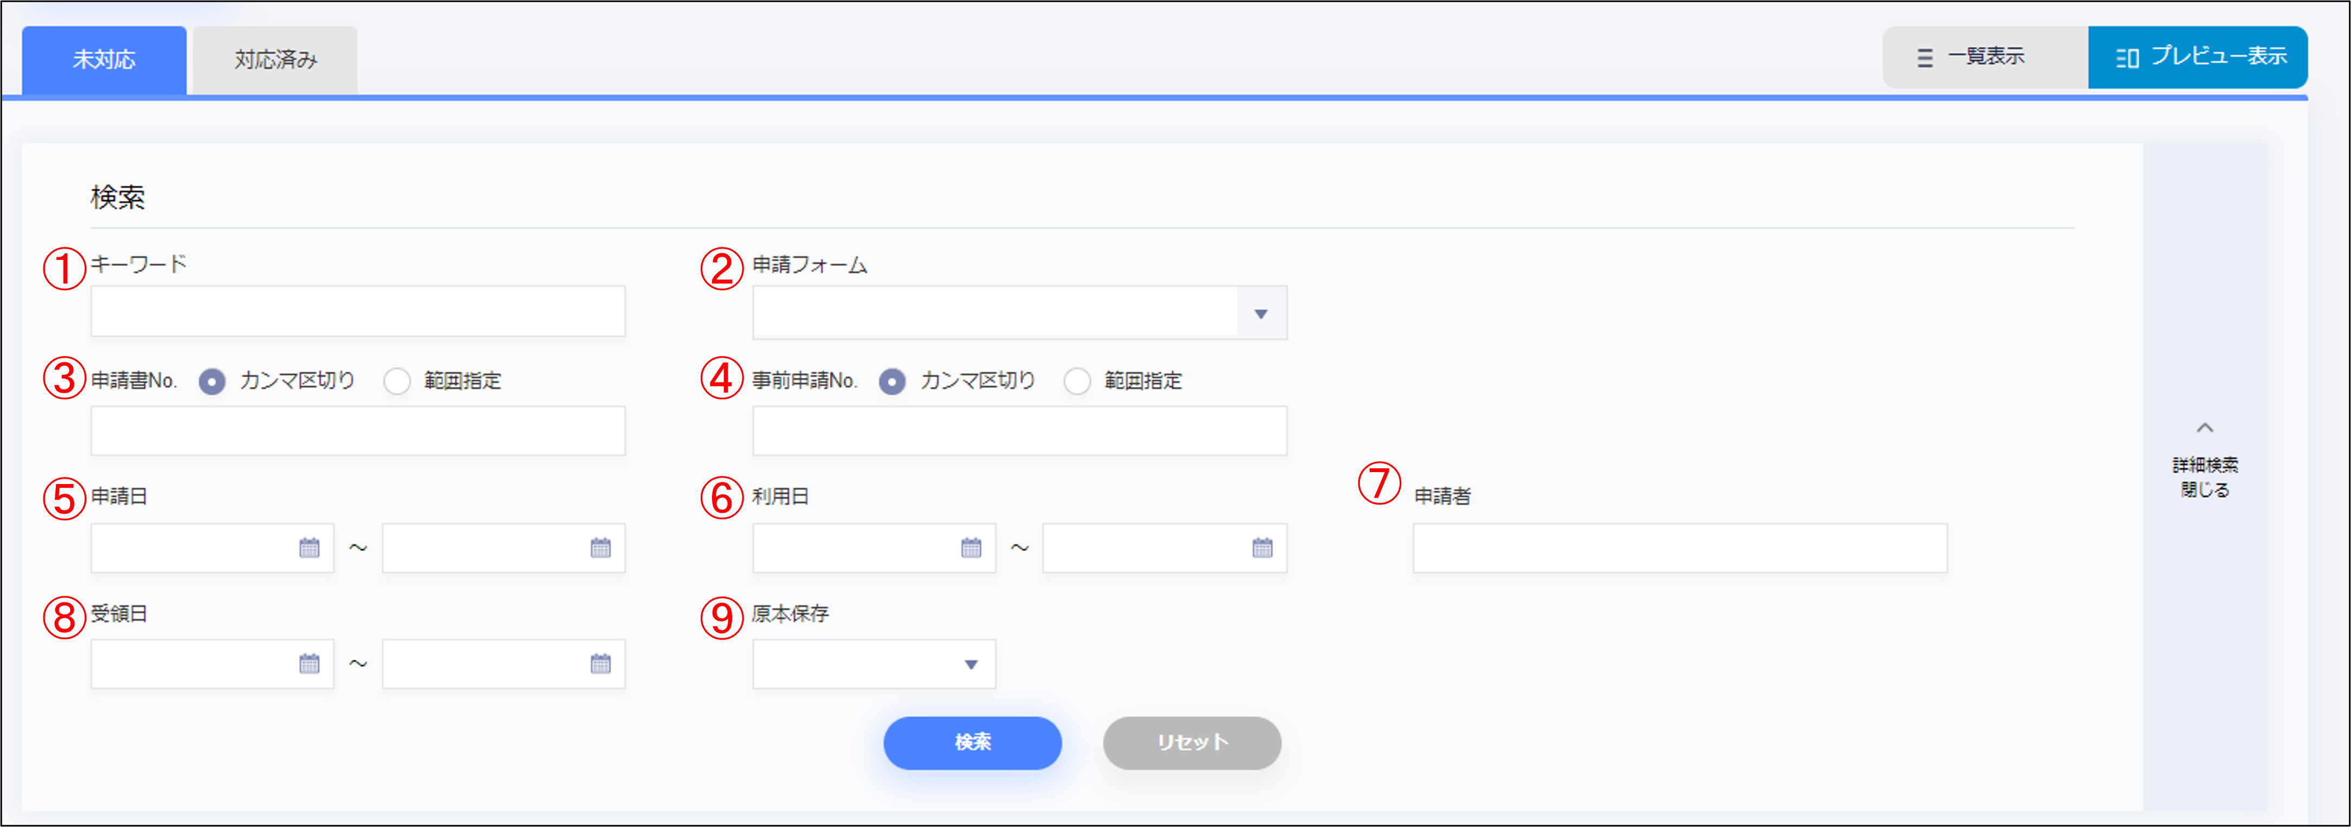Switch to 一覧表示 view
The image size is (2351, 827).
pyautogui.click(x=1985, y=58)
